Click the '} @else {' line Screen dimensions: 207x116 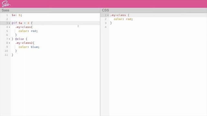pyautogui.click(x=19, y=39)
